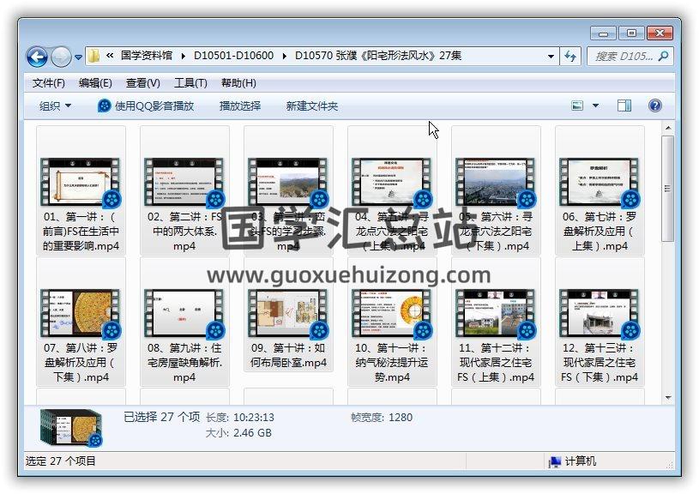This screenshot has width=699, height=494.
Task: Click the Forward navigation arrow button
Action: (x=61, y=57)
